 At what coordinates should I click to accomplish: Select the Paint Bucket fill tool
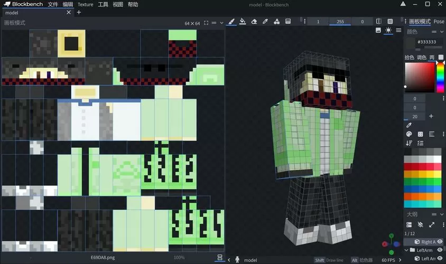[x=243, y=21]
